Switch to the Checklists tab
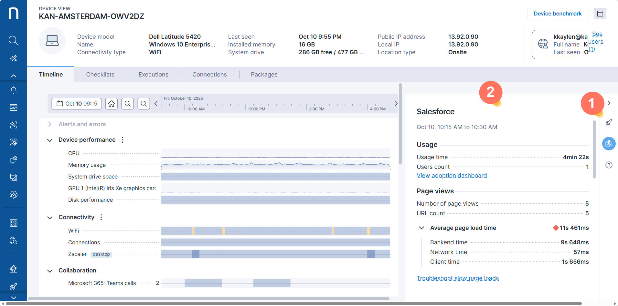Viewport: 618px width, 306px height. click(x=100, y=75)
